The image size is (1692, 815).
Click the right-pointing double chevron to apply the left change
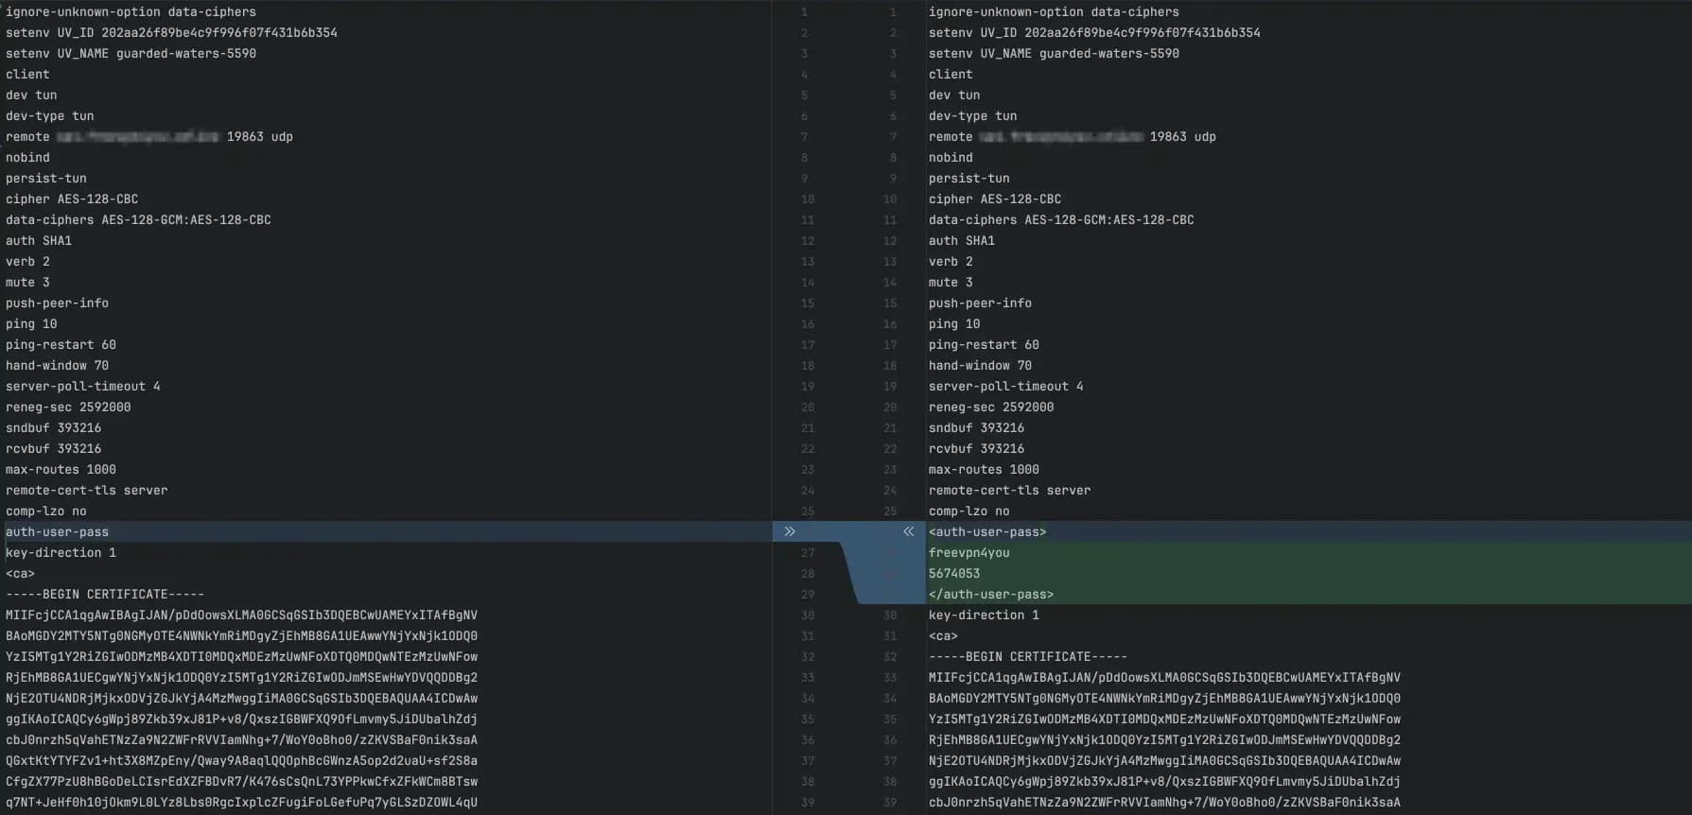click(x=790, y=531)
